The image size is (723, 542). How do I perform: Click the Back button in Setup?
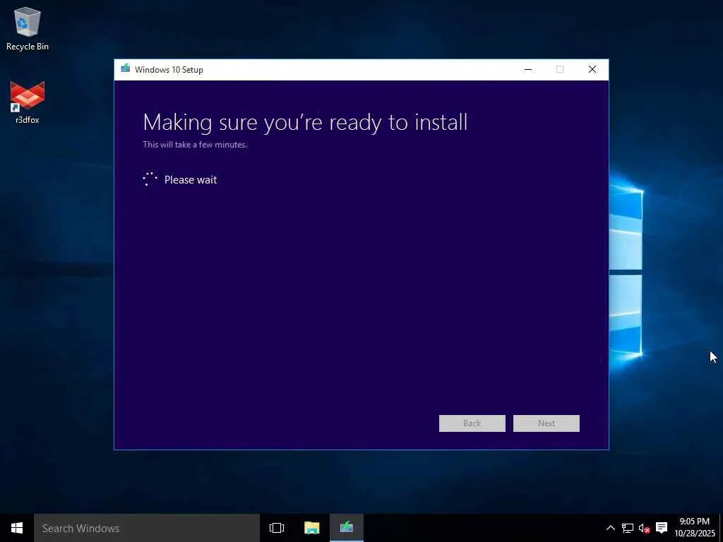pos(472,423)
